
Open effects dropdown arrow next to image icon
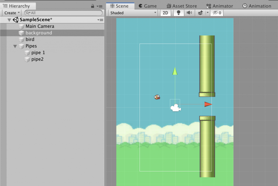pyautogui.click(x=207, y=13)
